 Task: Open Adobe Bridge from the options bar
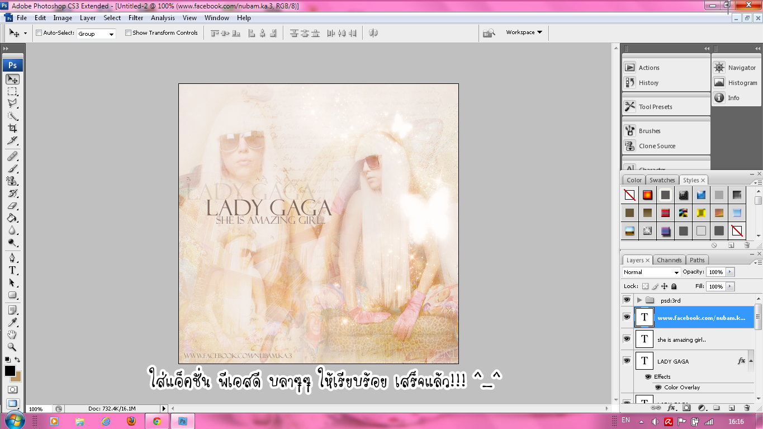pyautogui.click(x=489, y=33)
